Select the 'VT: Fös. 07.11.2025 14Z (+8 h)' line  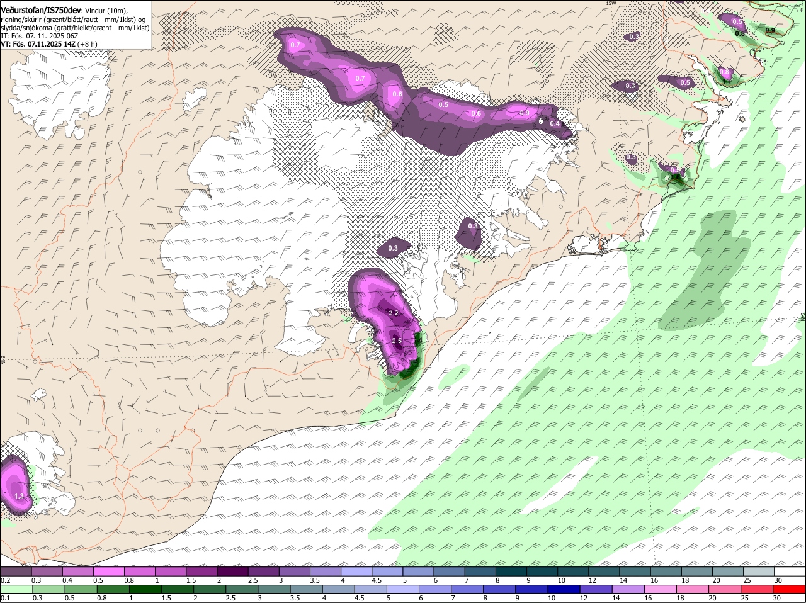[49, 44]
